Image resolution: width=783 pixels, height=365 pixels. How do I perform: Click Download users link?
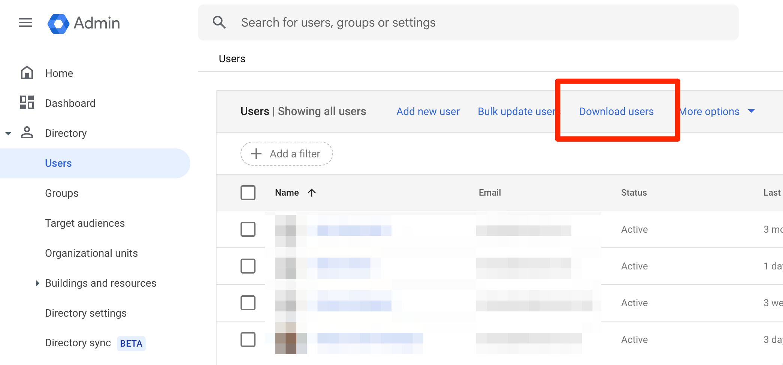point(616,111)
